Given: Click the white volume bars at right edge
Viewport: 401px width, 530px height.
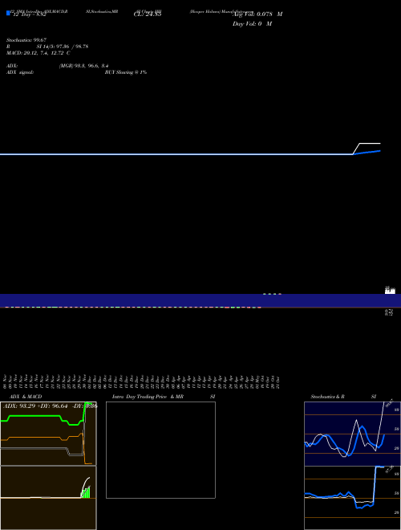Looking at the screenshot, I should 390,291.
